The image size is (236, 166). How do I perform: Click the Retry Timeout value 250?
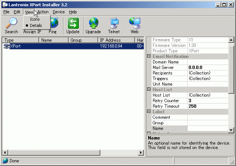pos(208,106)
